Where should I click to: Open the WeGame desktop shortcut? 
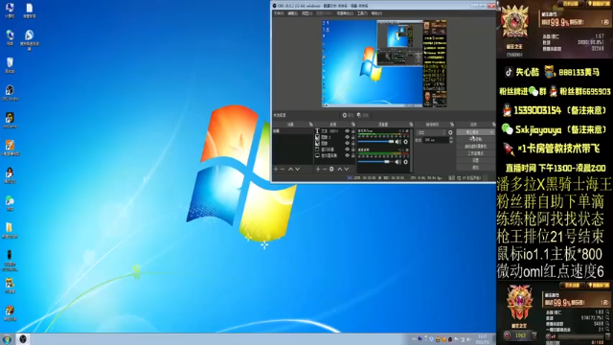10,121
